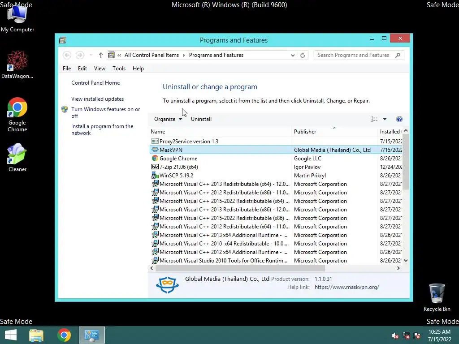
Task: Open the recent locations dropdown arrow
Action: pyautogui.click(x=91, y=55)
